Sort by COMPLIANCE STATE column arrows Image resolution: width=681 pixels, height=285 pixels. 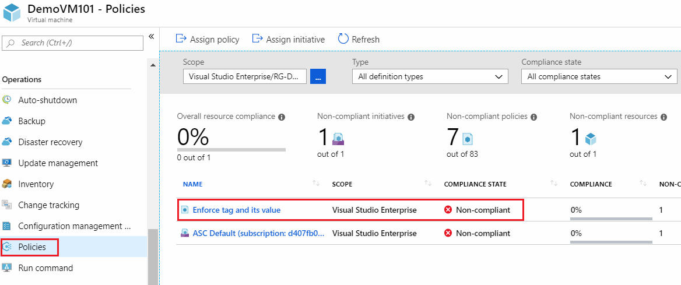point(554,184)
